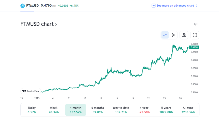Image resolution: width=219 pixels, height=125 pixels.
Task: Click the advanced chart icon
Action: click(154, 6)
